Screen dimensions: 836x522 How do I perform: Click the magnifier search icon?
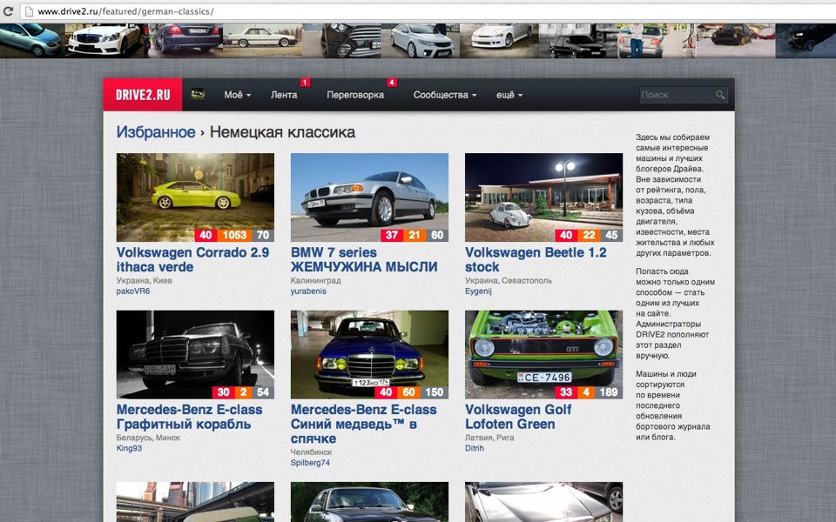pos(720,95)
